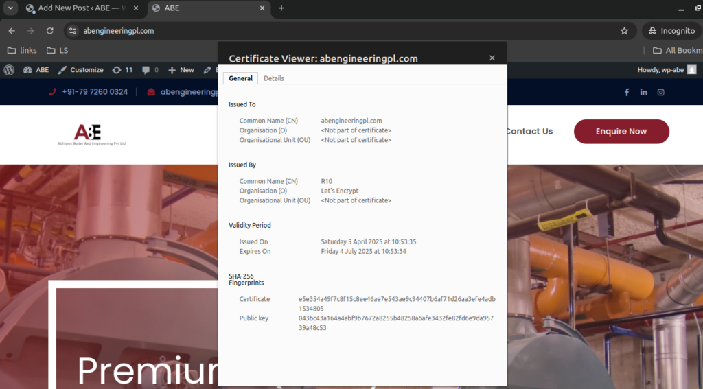Viewport: 703px width, 389px height.
Task: Open the links bookmark folder
Action: pyautogui.click(x=22, y=50)
